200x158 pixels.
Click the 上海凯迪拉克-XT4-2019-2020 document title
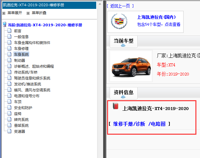[x=155, y=108]
